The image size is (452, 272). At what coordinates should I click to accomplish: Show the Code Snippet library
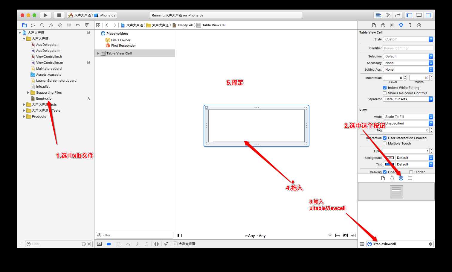tap(392, 178)
